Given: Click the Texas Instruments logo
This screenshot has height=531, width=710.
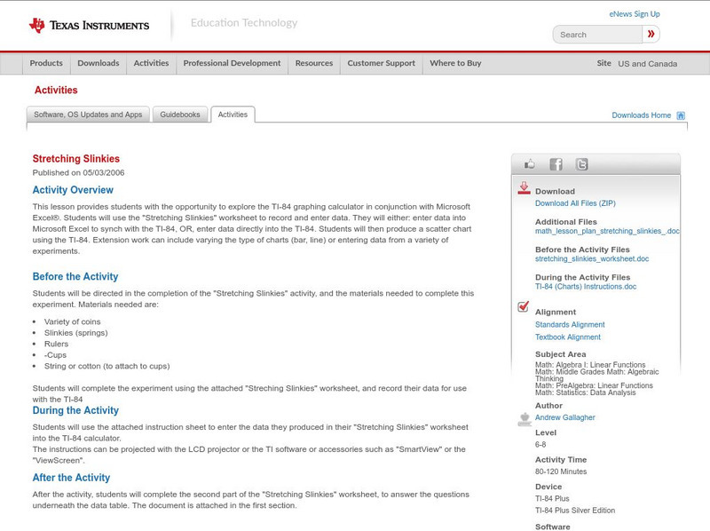Looking at the screenshot, I should pyautogui.click(x=89, y=26).
